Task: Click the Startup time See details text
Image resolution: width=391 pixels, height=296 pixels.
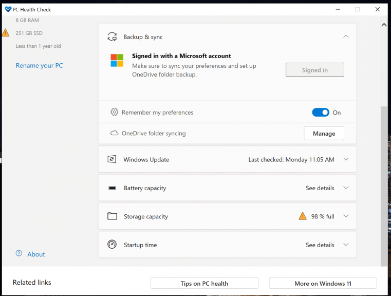Action: (x=320, y=245)
